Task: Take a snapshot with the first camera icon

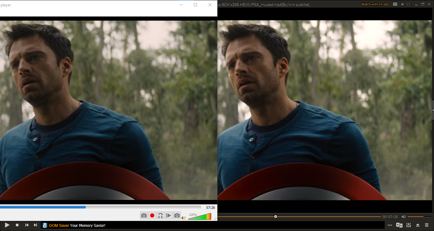Action: coord(144,216)
